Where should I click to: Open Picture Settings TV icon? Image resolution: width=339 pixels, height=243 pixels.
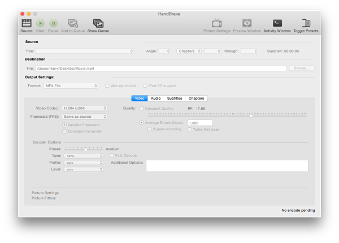click(216, 23)
